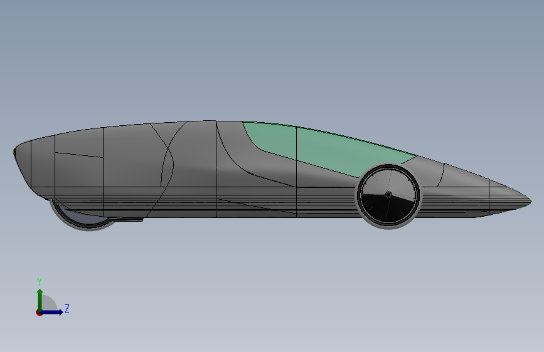Click the center hub of the disc wheel
The height and width of the screenshot is (352, 544).
tap(388, 195)
